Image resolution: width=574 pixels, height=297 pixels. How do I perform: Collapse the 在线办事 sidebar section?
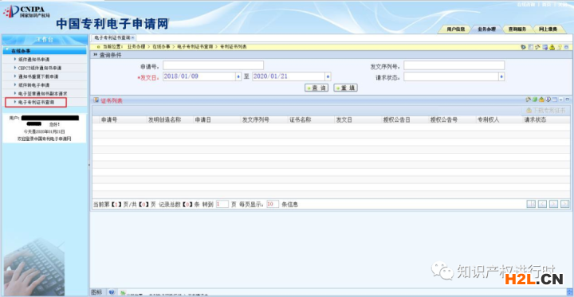45,51
